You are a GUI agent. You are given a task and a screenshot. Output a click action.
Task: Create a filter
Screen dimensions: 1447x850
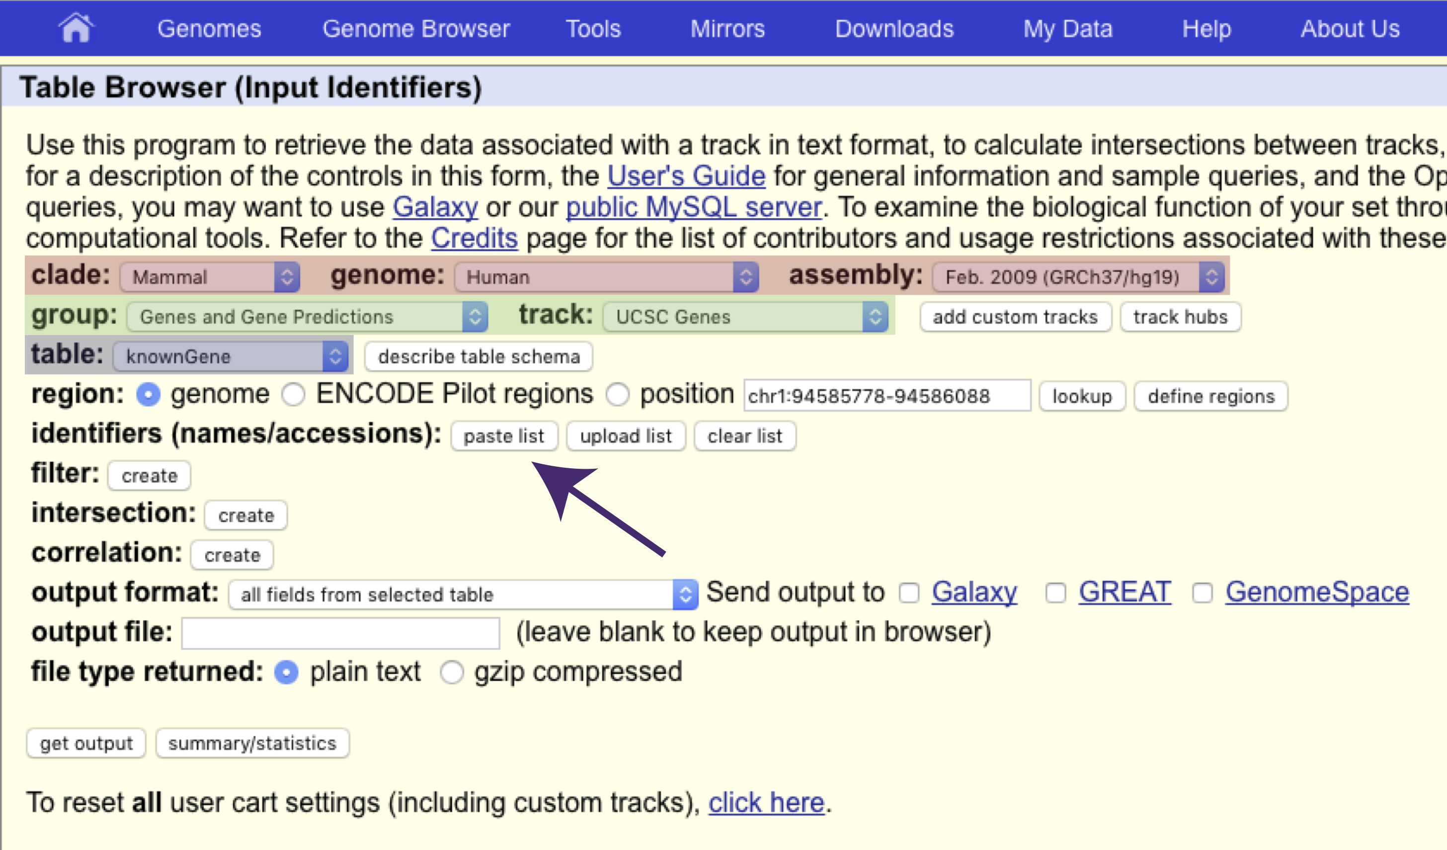(x=149, y=476)
